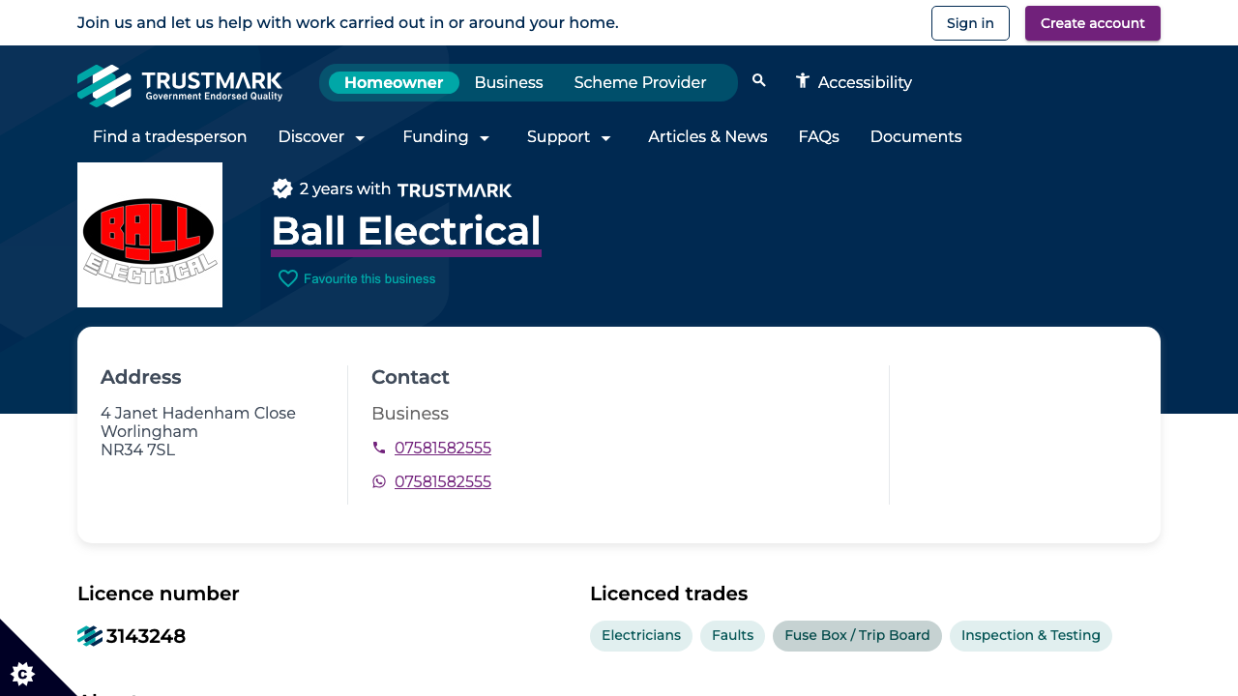The width and height of the screenshot is (1238, 696).
Task: Toggle the Fuse Box / Trip Board trade chip
Action: (x=857, y=635)
